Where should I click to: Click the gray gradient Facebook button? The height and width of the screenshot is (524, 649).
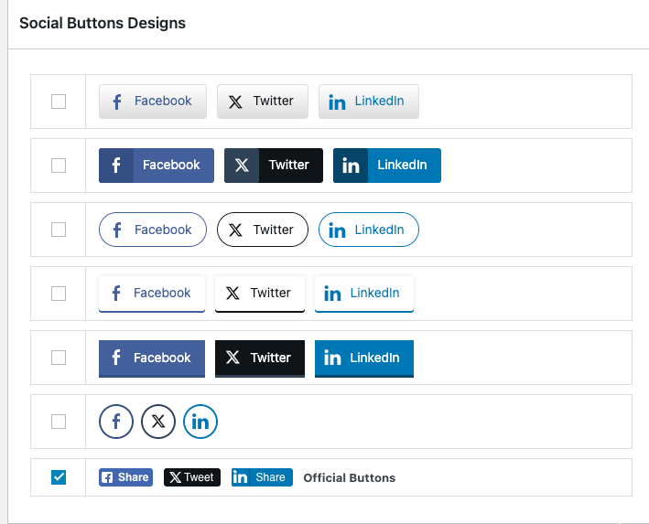click(153, 102)
